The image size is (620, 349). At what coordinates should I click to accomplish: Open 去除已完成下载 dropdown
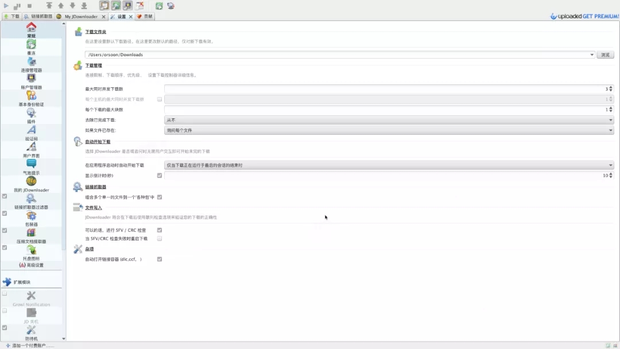pyautogui.click(x=389, y=120)
